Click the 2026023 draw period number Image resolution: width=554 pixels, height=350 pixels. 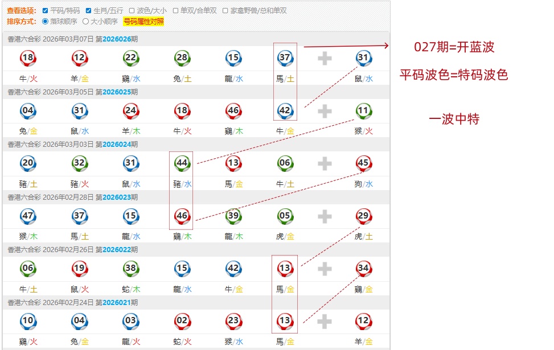[x=117, y=197]
